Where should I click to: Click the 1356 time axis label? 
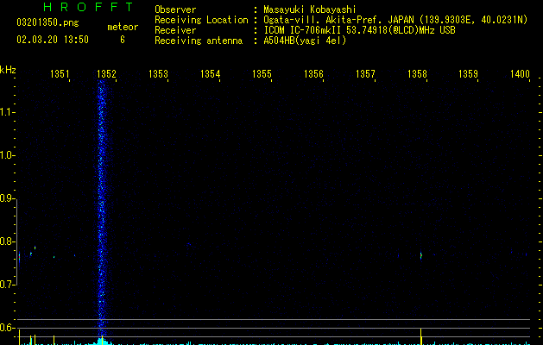coord(313,74)
